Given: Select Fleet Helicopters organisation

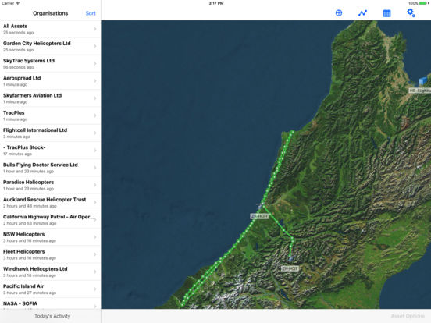Looking at the screenshot, I should tap(50, 254).
